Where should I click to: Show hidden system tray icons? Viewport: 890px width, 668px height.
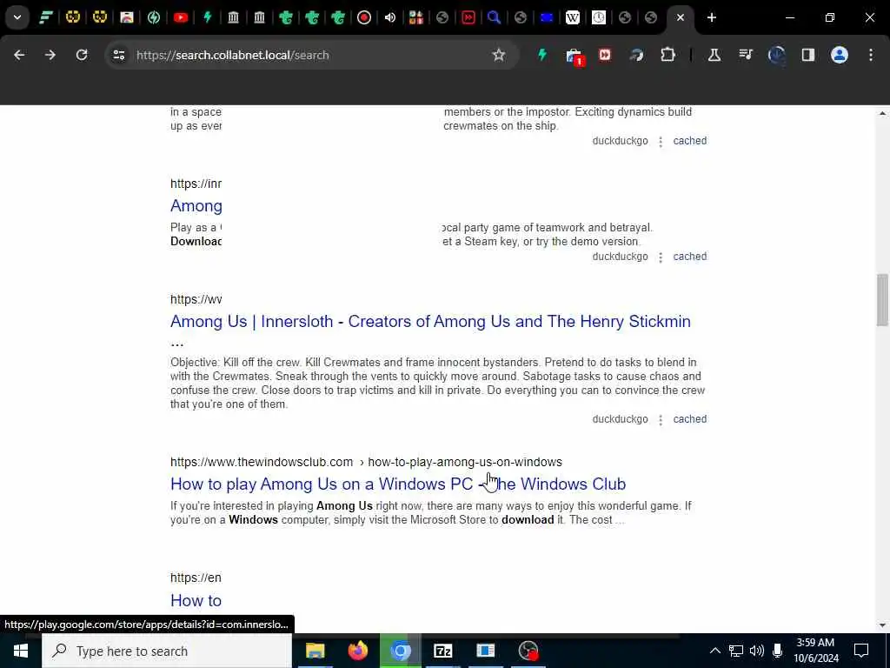[715, 651]
